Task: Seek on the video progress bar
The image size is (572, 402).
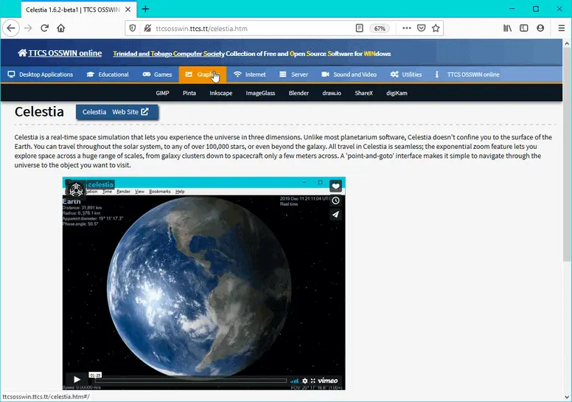Action: tap(191, 381)
